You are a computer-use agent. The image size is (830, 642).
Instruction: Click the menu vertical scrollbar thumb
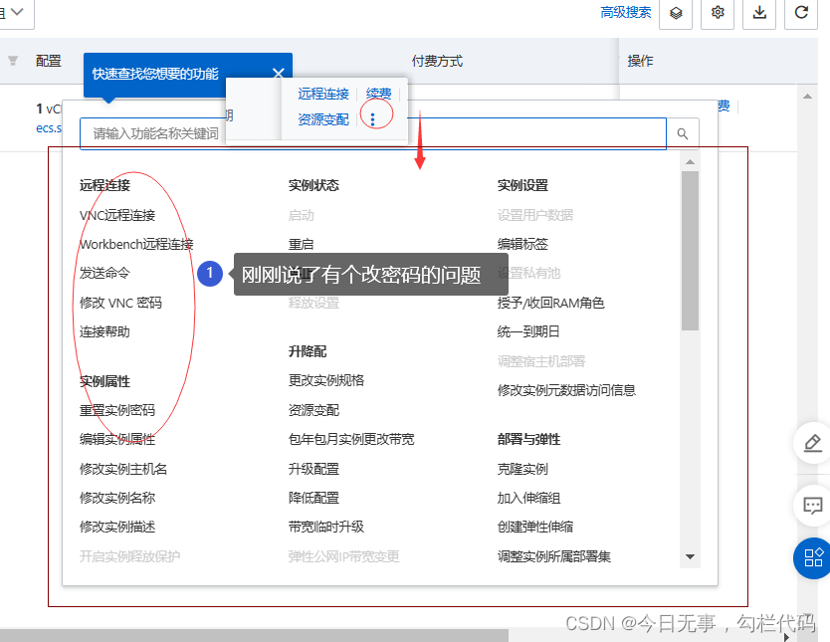[690, 251]
